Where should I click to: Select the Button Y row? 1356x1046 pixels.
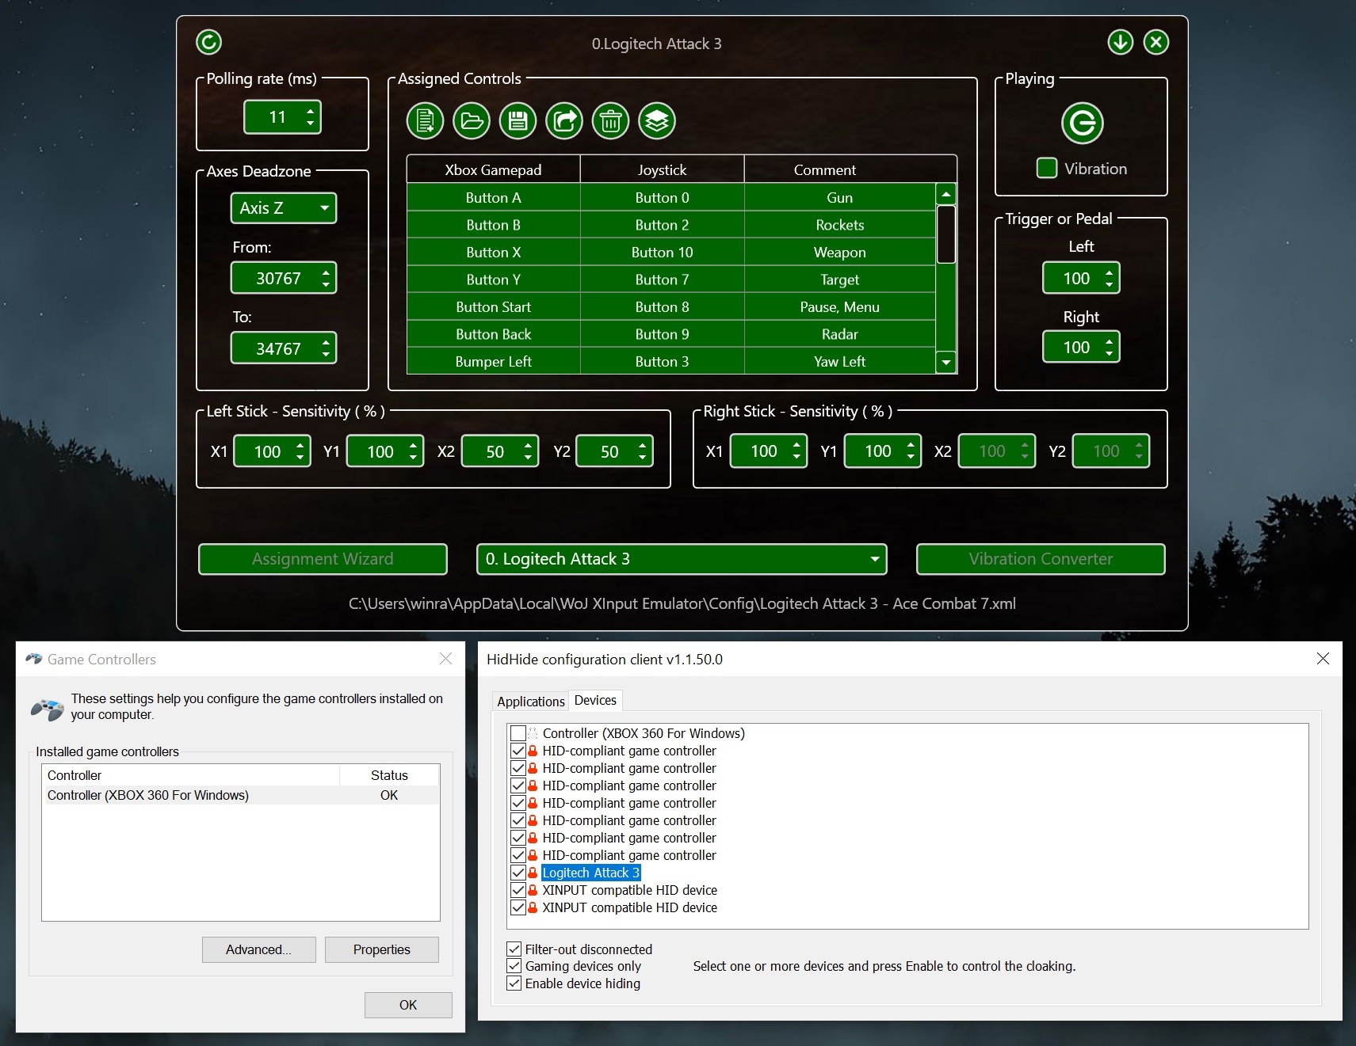(x=671, y=280)
